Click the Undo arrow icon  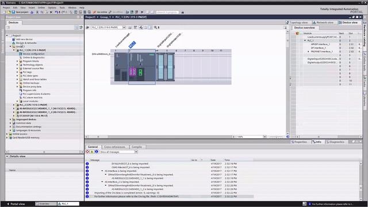pyautogui.click(x=56, y=12)
